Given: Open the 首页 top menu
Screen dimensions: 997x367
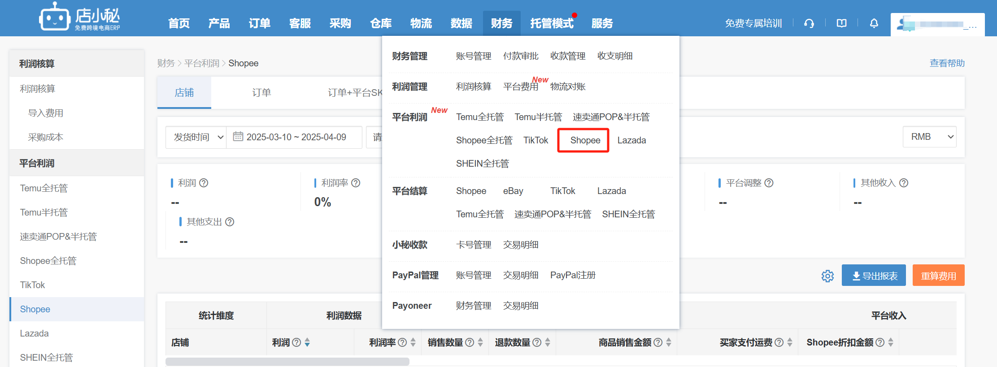Looking at the screenshot, I should (x=179, y=23).
